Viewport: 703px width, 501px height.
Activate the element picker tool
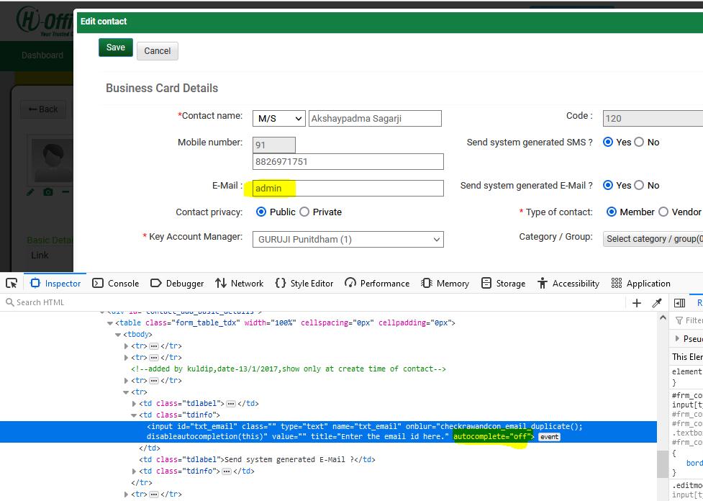tap(11, 283)
